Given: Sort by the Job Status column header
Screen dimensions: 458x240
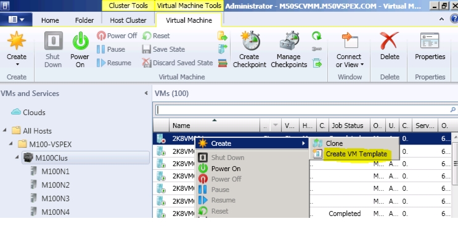Looking at the screenshot, I should [x=350, y=126].
